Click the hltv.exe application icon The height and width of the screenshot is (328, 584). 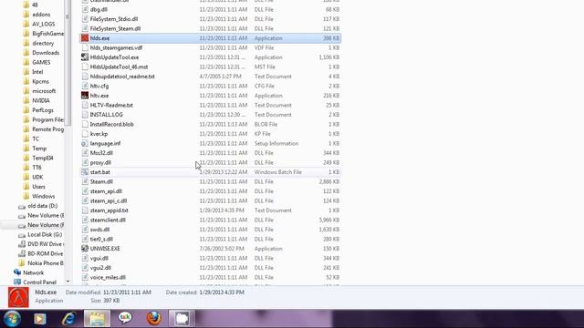[85, 96]
